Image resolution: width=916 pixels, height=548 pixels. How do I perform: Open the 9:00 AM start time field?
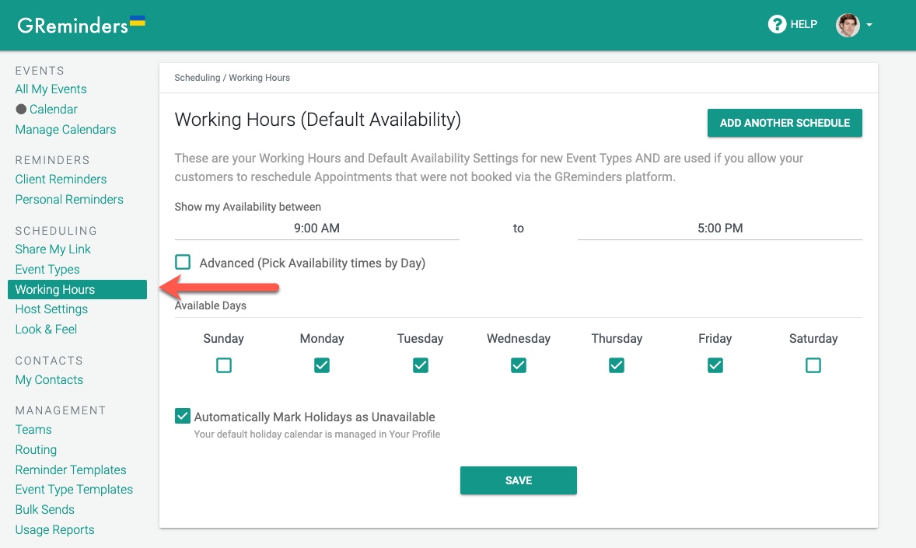316,228
